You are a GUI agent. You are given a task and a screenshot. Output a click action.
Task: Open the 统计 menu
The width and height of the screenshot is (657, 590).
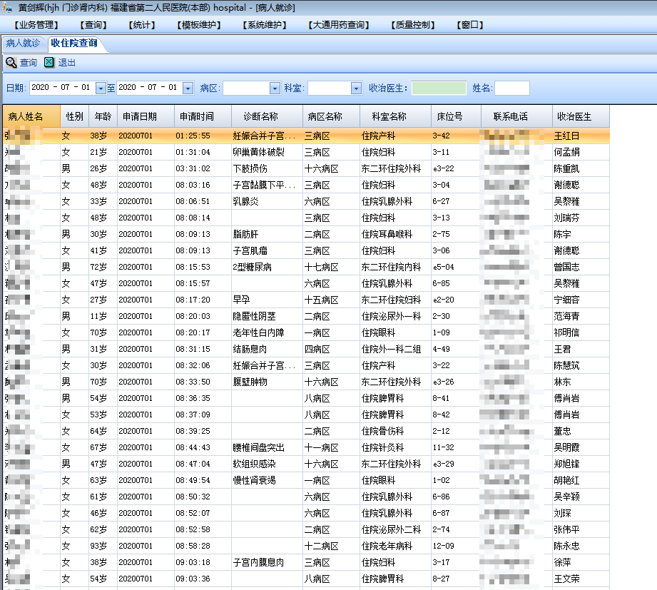(142, 25)
